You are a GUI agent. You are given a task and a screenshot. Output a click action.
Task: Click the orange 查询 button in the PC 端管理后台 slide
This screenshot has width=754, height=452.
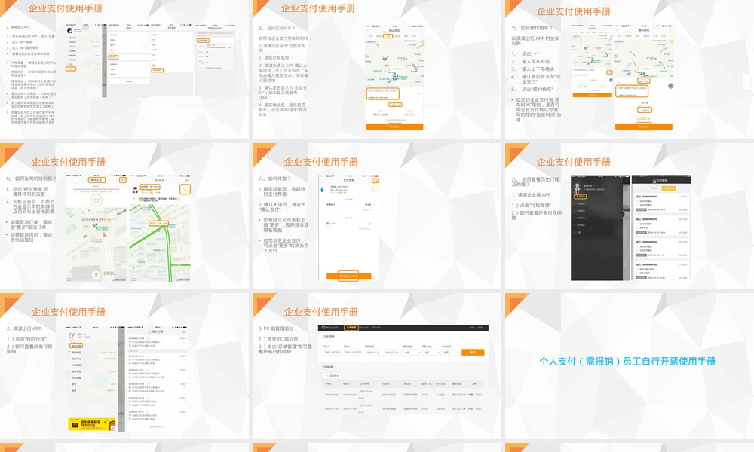pyautogui.click(x=473, y=352)
